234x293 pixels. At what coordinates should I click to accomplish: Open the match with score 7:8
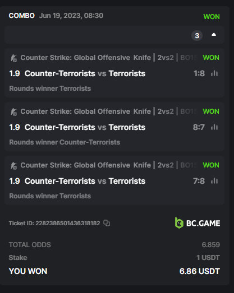pos(85,181)
